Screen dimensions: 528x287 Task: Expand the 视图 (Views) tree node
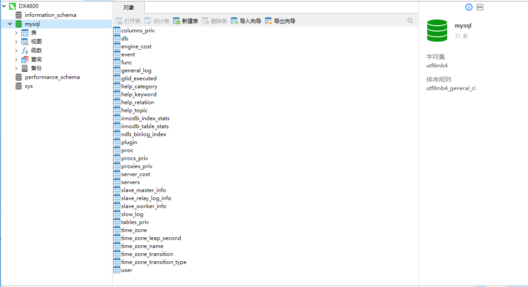click(x=16, y=42)
